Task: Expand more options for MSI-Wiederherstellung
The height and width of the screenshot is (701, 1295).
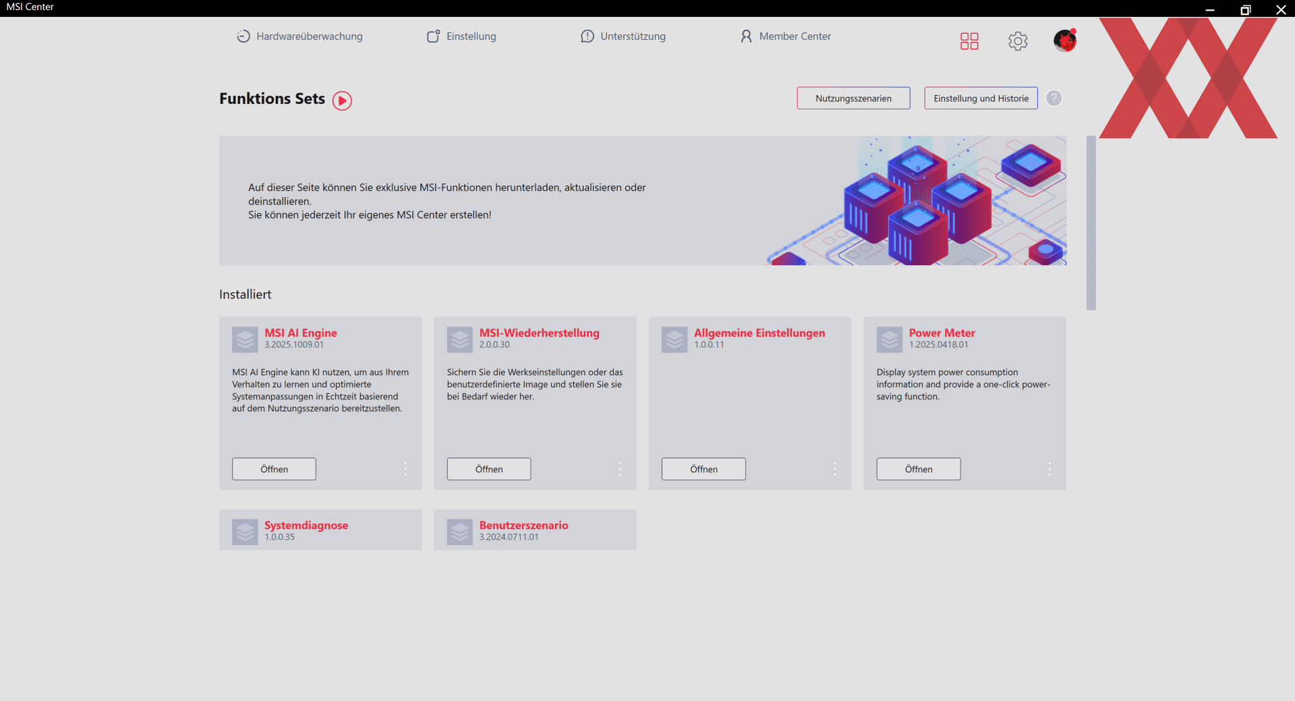Action: click(x=620, y=469)
